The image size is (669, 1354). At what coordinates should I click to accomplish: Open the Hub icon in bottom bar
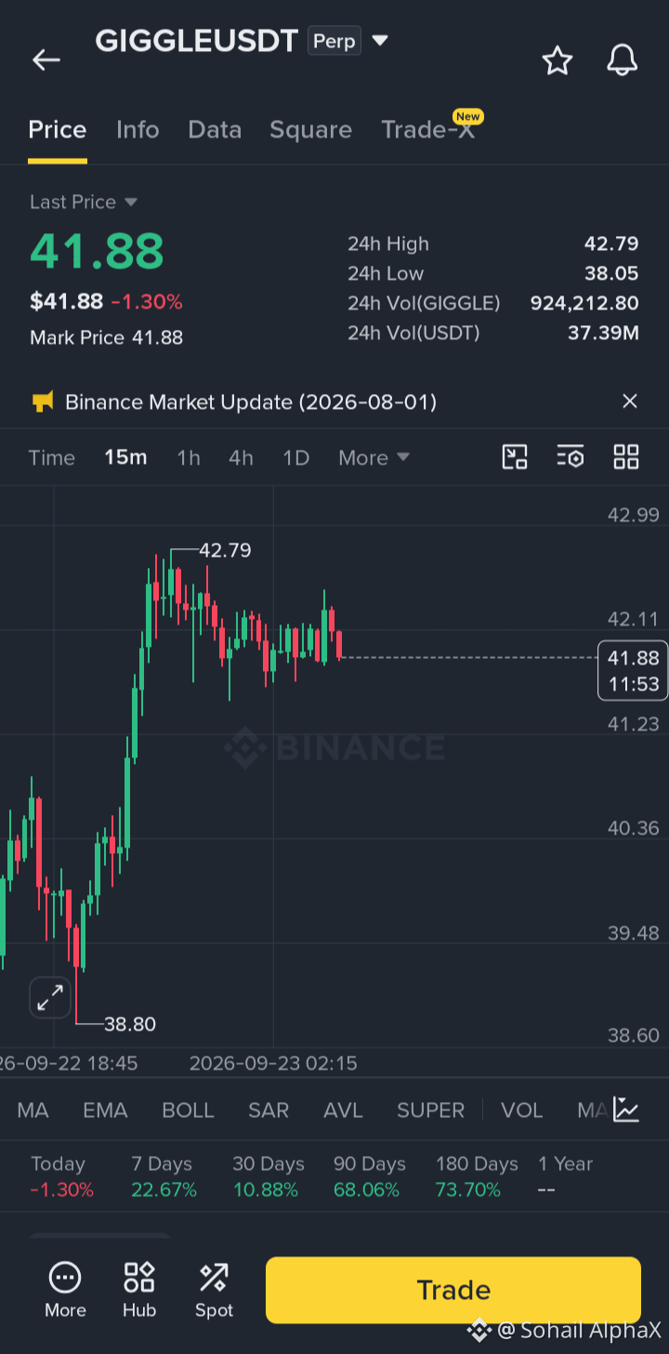[139, 1289]
